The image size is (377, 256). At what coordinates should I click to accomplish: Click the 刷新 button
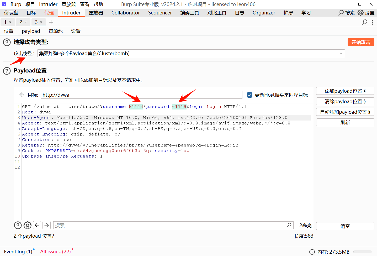(x=345, y=122)
